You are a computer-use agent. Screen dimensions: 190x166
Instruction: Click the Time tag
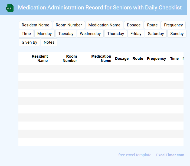pos(26,34)
